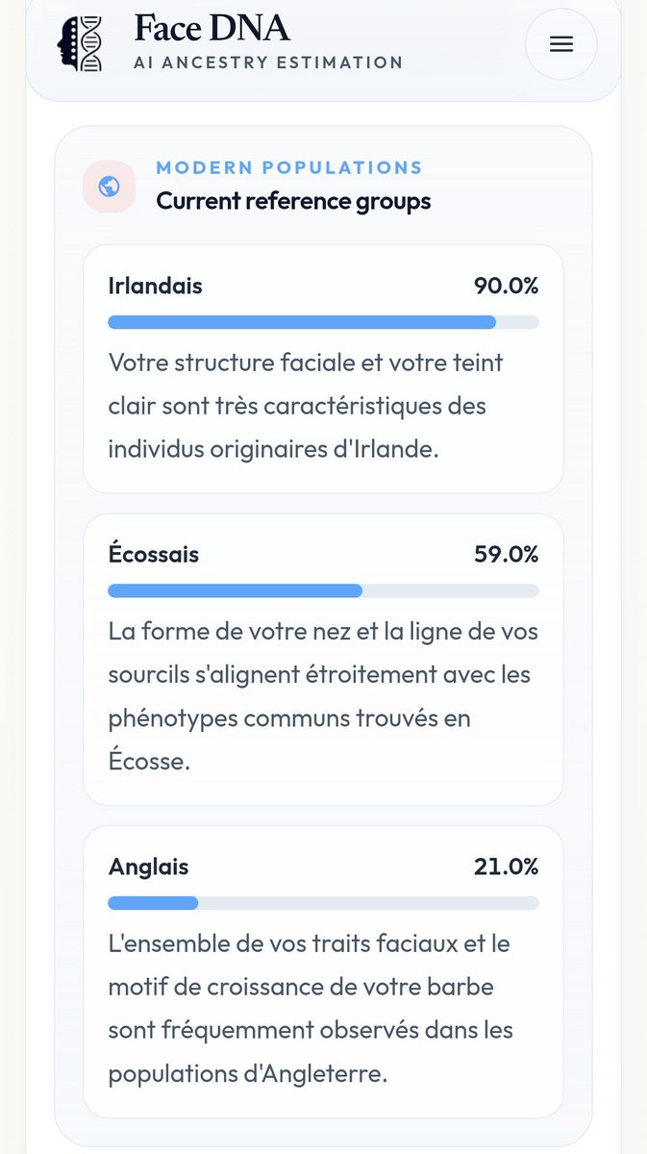Click the Face DNA helix logo
Screen dimensions: 647x1154
(x=81, y=42)
